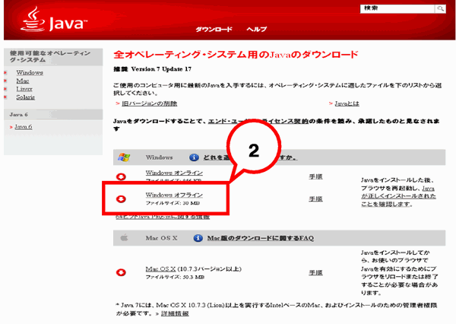456x324 pixels.
Task: Click the page title heading text
Action: pos(236,55)
